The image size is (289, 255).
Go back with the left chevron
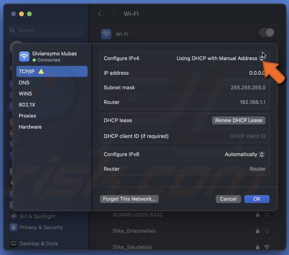(x=100, y=14)
